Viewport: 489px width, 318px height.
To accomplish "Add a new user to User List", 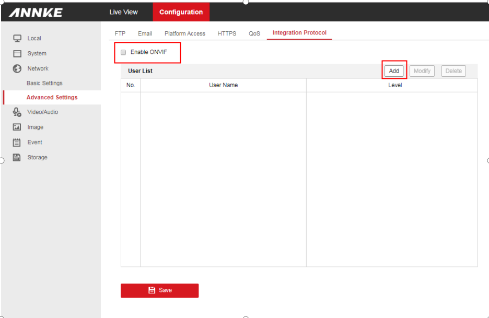I will (394, 71).
